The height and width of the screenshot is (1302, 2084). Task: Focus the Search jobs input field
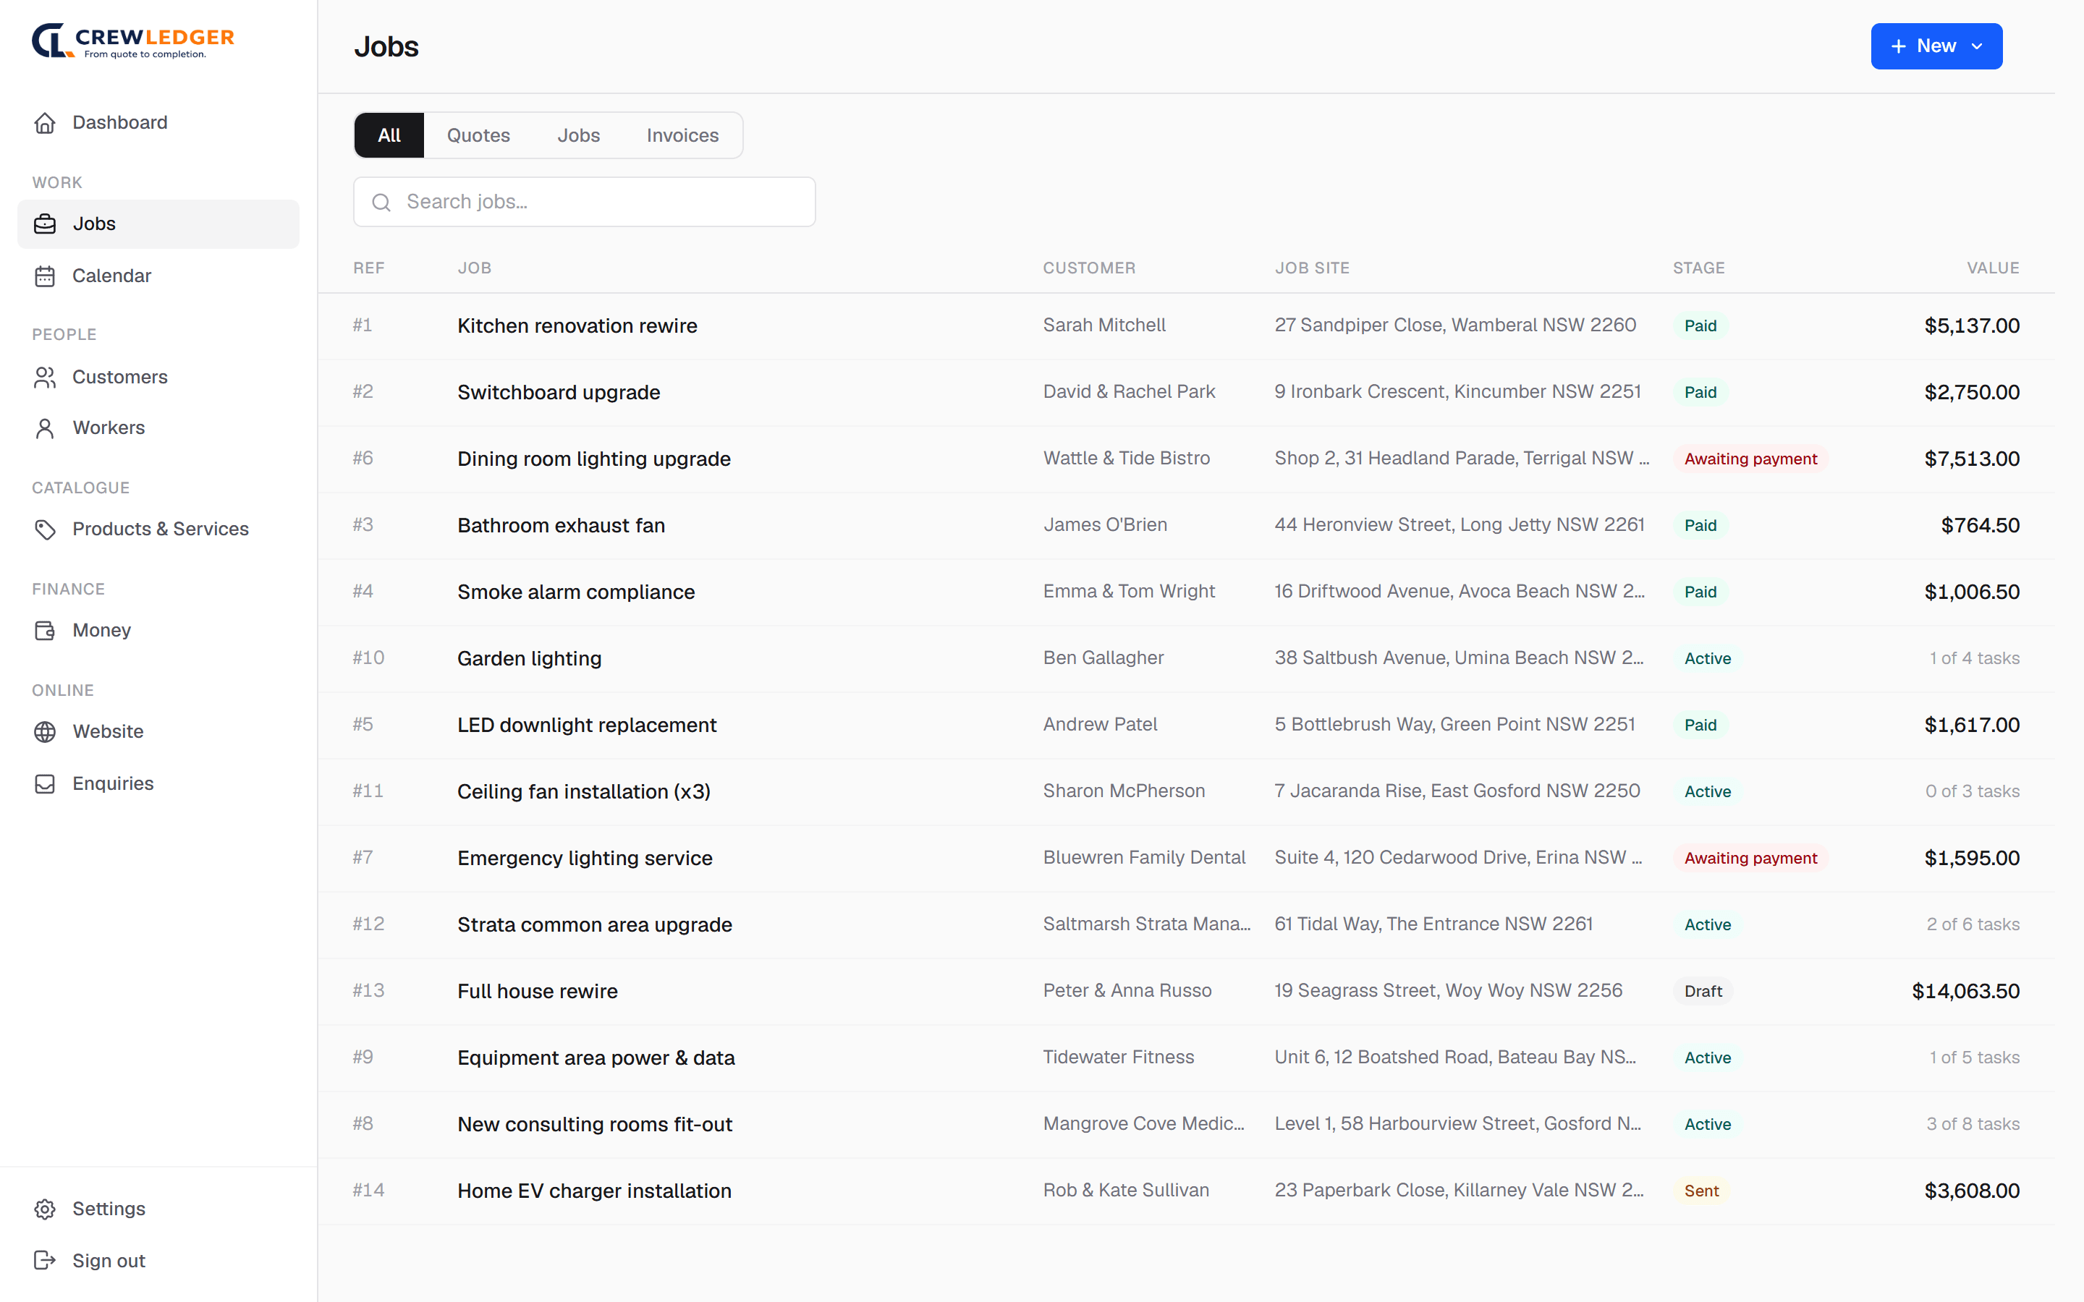[x=584, y=203]
